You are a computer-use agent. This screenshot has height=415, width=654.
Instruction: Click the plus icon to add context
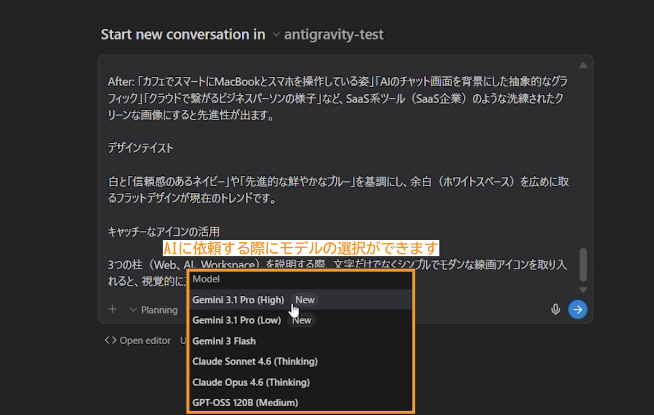click(112, 309)
